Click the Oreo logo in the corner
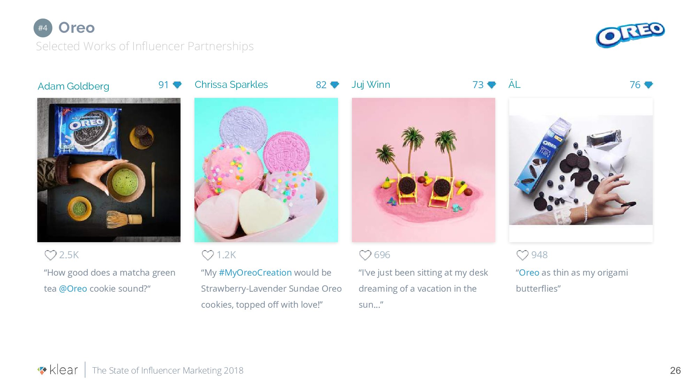The width and height of the screenshot is (697, 392). (630, 34)
